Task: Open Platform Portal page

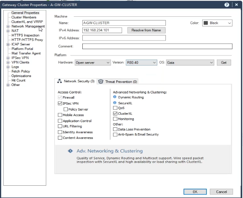Action: [x=22, y=49]
